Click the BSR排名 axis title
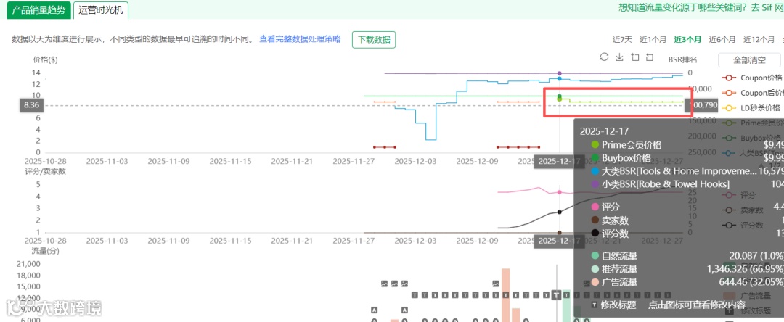Screen dimensions: 784x322 [x=682, y=59]
